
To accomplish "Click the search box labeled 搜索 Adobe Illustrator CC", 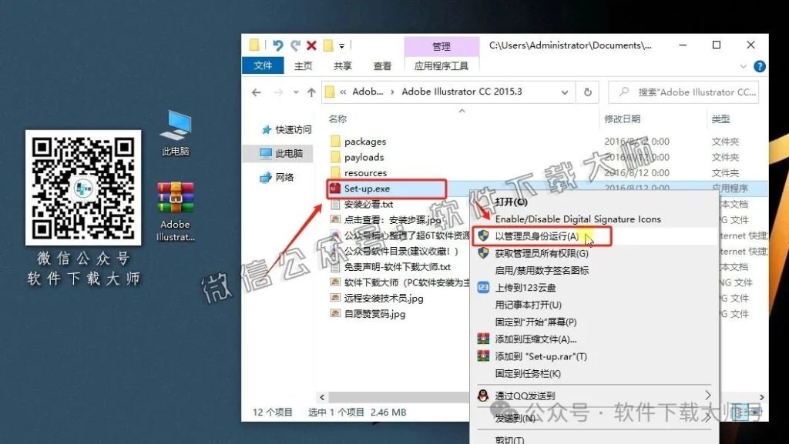I will click(682, 92).
